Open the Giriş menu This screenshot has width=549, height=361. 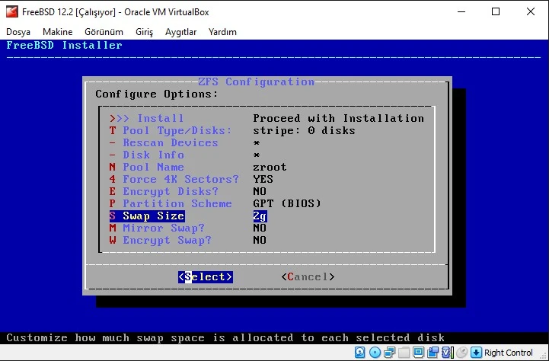coord(144,32)
